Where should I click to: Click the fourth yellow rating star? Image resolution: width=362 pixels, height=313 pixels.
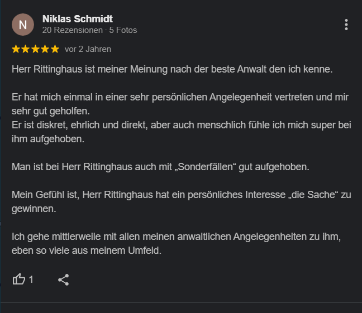click(x=45, y=49)
